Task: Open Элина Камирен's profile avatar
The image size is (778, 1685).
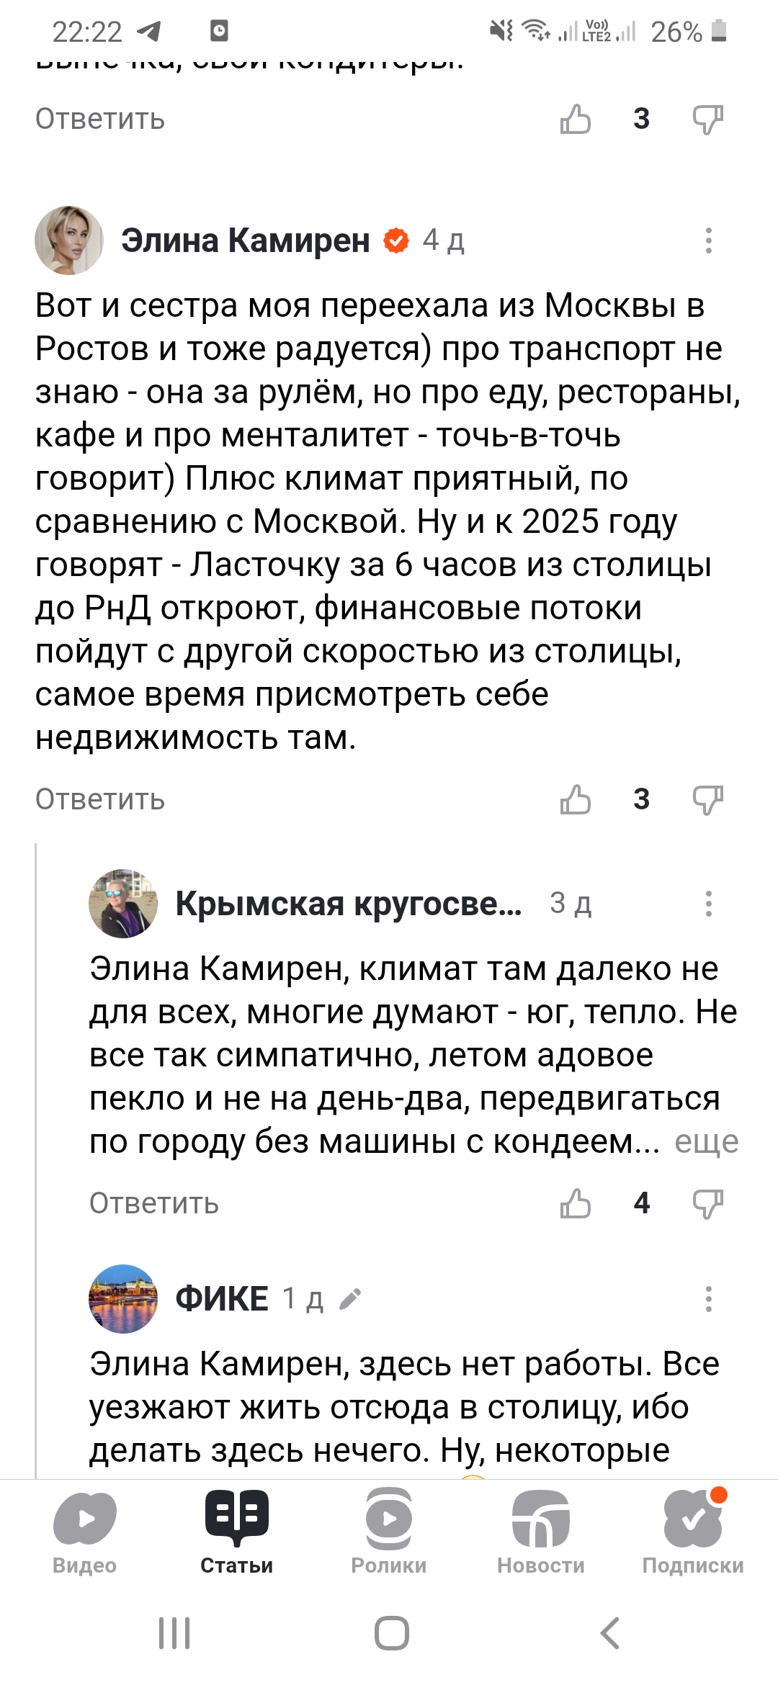Action: [69, 241]
